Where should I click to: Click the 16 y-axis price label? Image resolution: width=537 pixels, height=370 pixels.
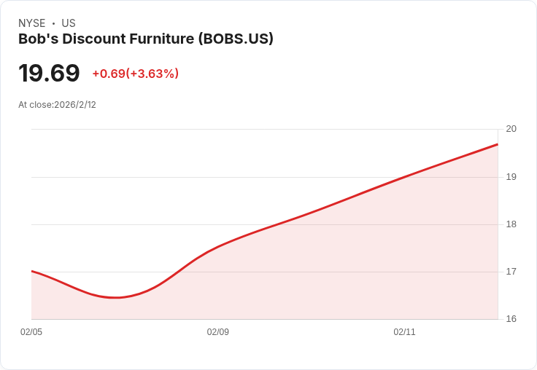pyautogui.click(x=511, y=319)
